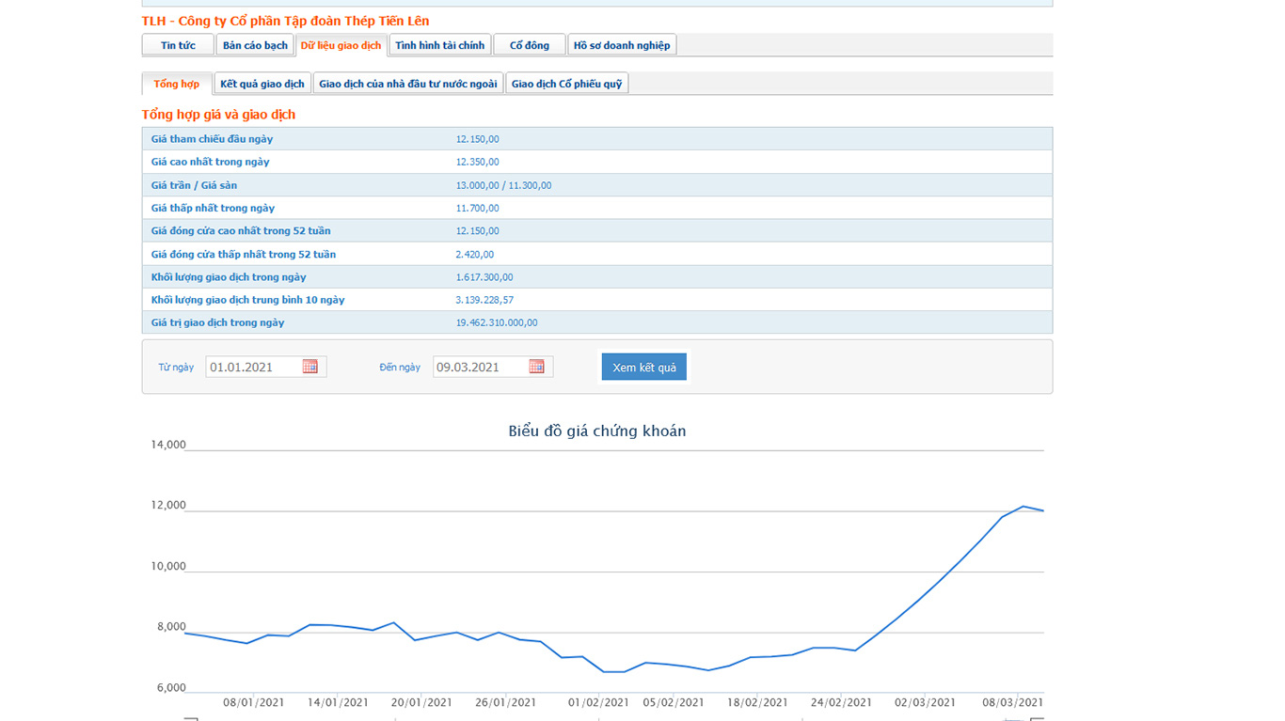Screen dimensions: 1285x721
Task: Click the 'Biểu đồ giá chứng khoán' chart title
Action: [x=596, y=431]
